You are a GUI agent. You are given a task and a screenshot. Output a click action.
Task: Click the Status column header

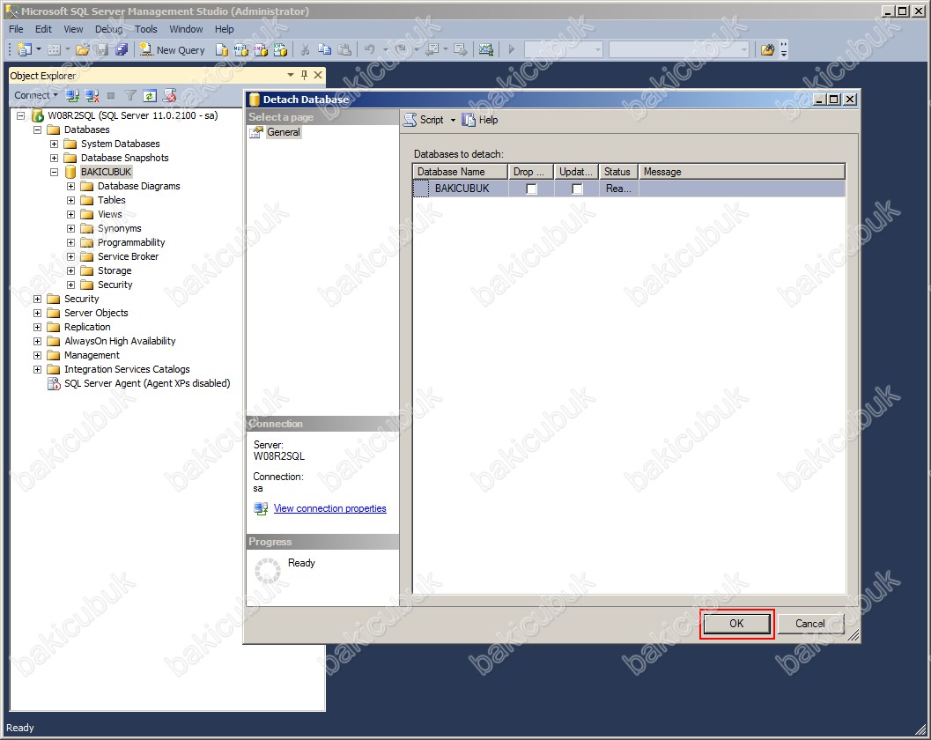618,172
